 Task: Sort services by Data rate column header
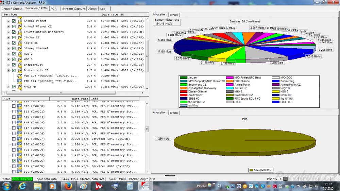tap(99, 15)
